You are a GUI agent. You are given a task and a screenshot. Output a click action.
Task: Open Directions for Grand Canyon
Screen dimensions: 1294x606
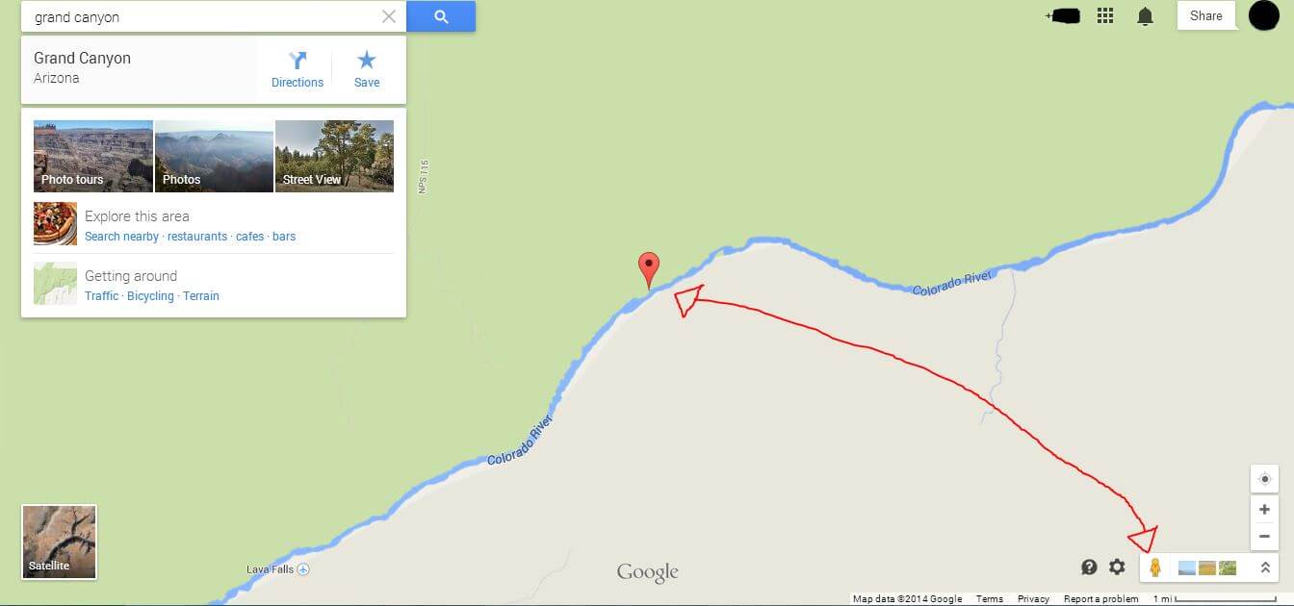(x=298, y=69)
